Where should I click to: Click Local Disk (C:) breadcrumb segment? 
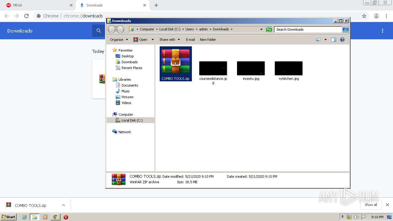point(170,29)
